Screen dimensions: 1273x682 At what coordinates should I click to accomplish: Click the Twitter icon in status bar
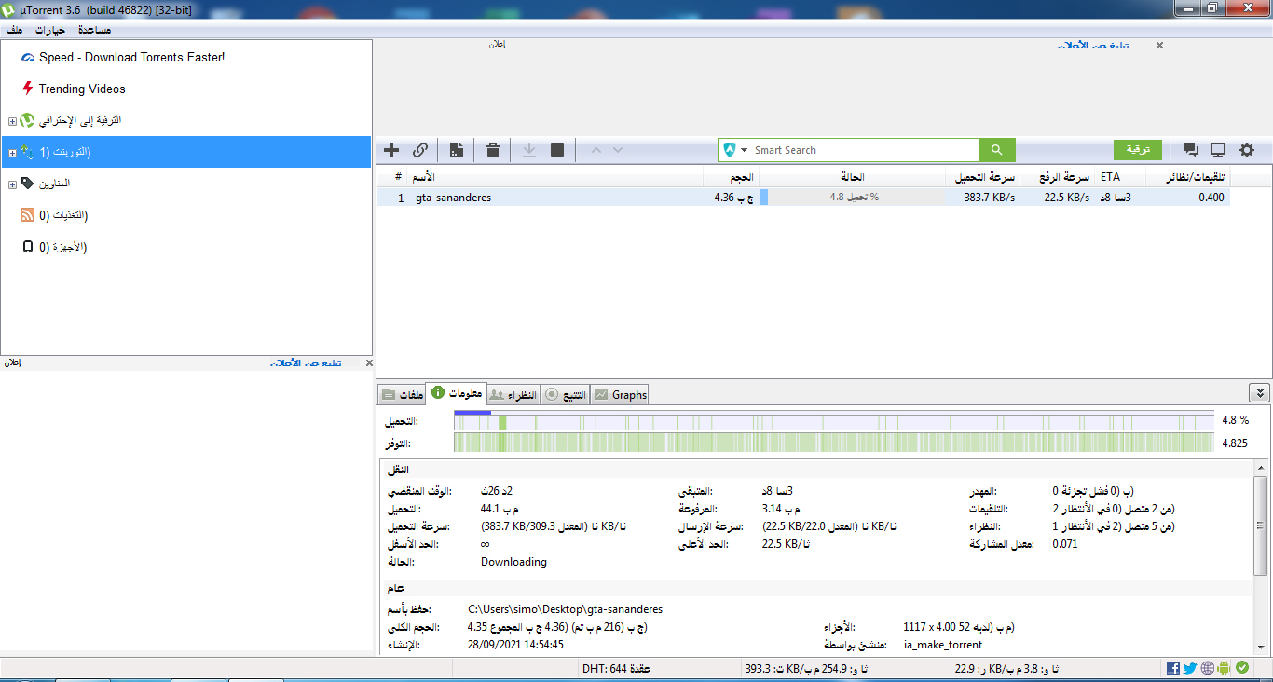coord(1190,668)
